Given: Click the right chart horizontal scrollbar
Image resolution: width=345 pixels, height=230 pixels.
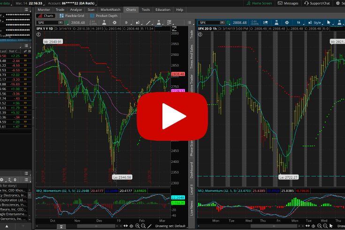Looking at the screenshot, I should click(x=274, y=226).
